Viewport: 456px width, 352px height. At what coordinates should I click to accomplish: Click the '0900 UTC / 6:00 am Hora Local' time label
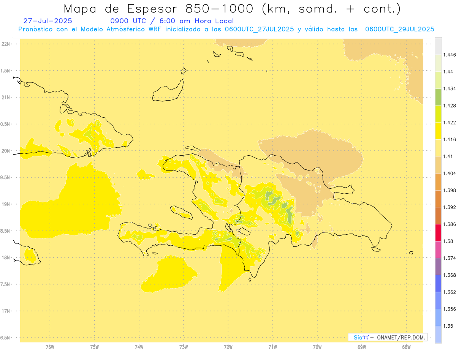point(172,21)
